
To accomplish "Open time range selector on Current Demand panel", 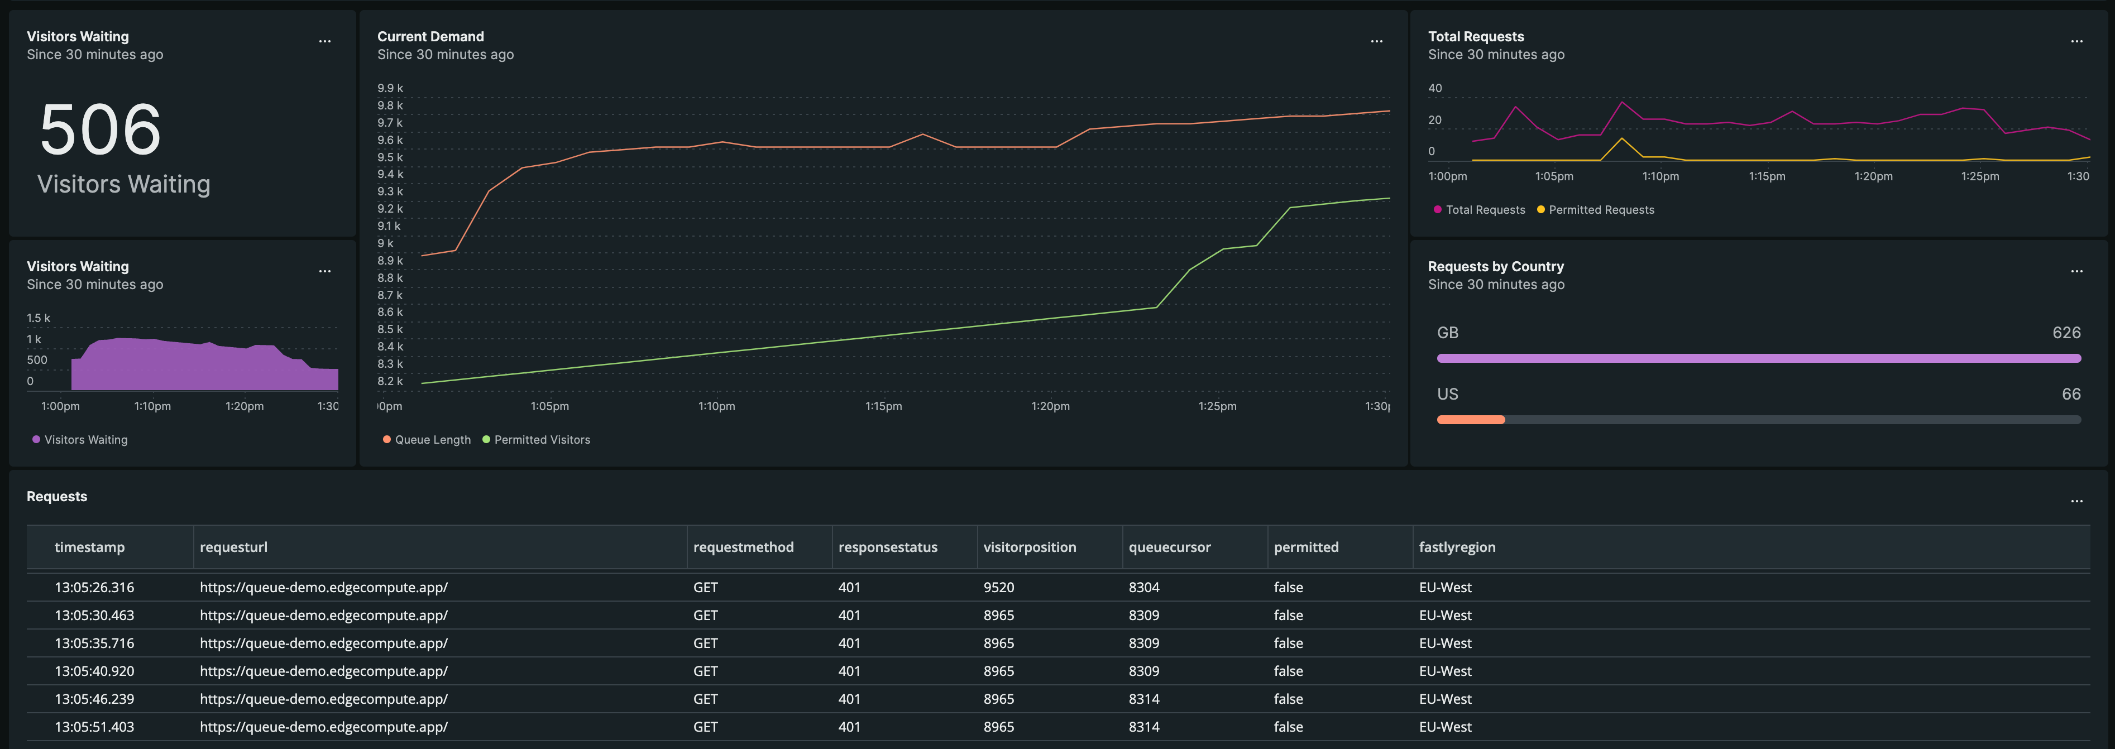I will (446, 54).
